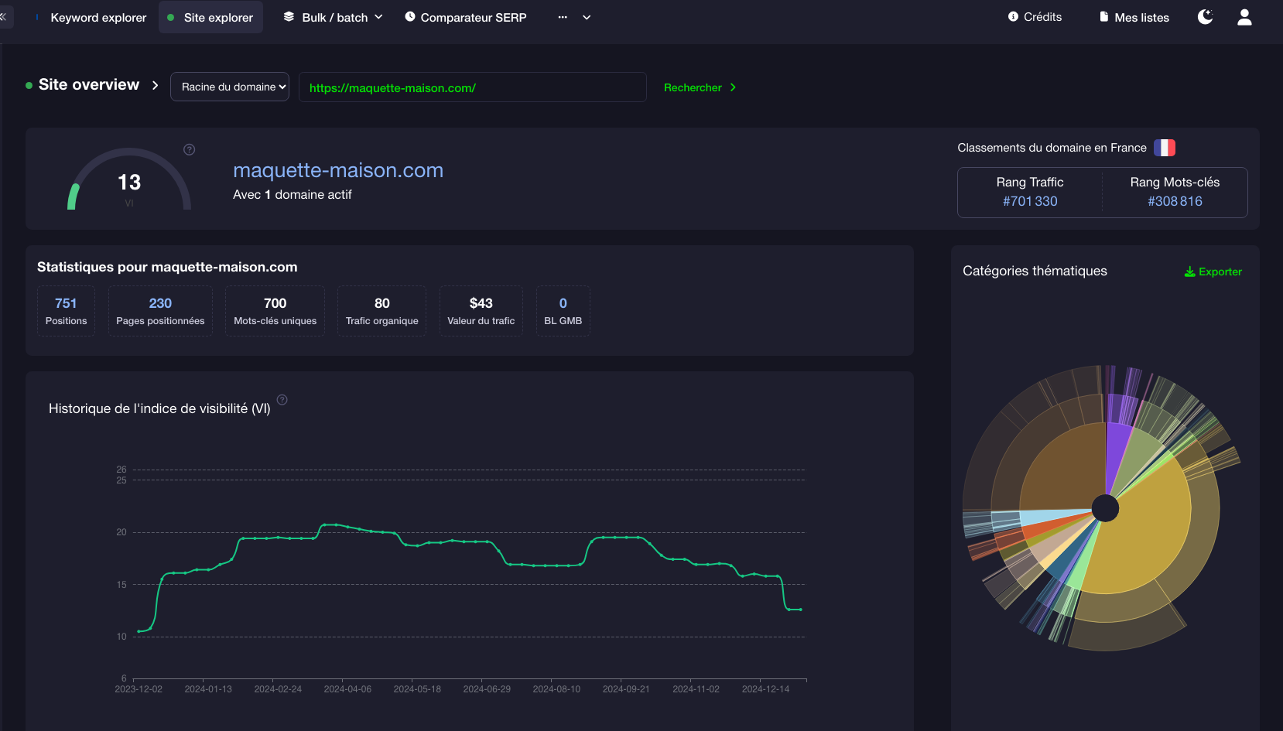Click the Rechercher button
The width and height of the screenshot is (1283, 731).
[x=700, y=87]
